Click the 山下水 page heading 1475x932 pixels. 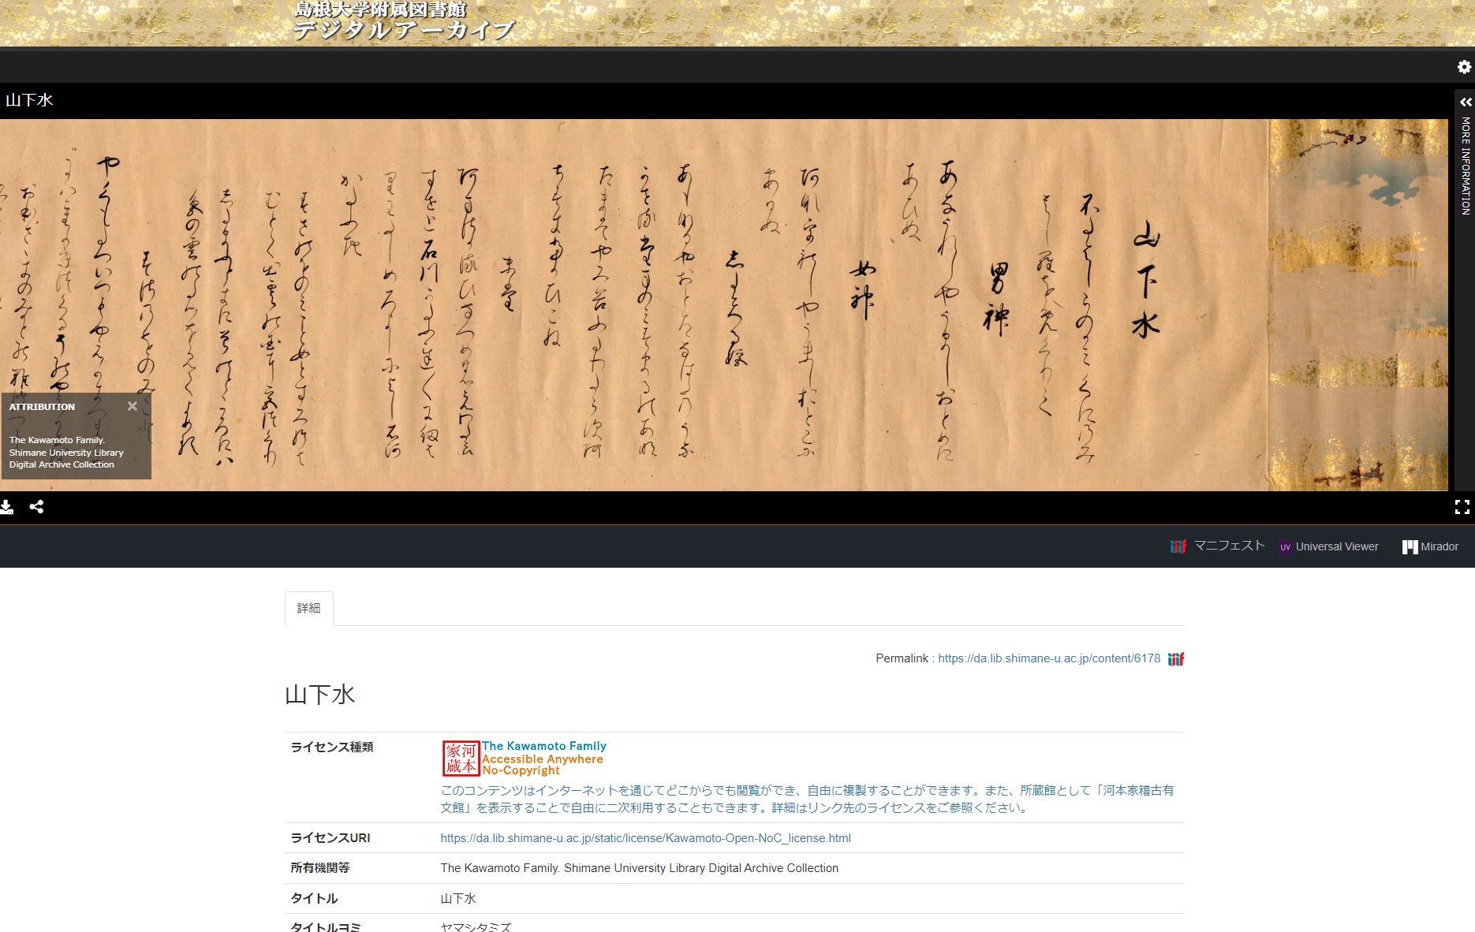[319, 695]
